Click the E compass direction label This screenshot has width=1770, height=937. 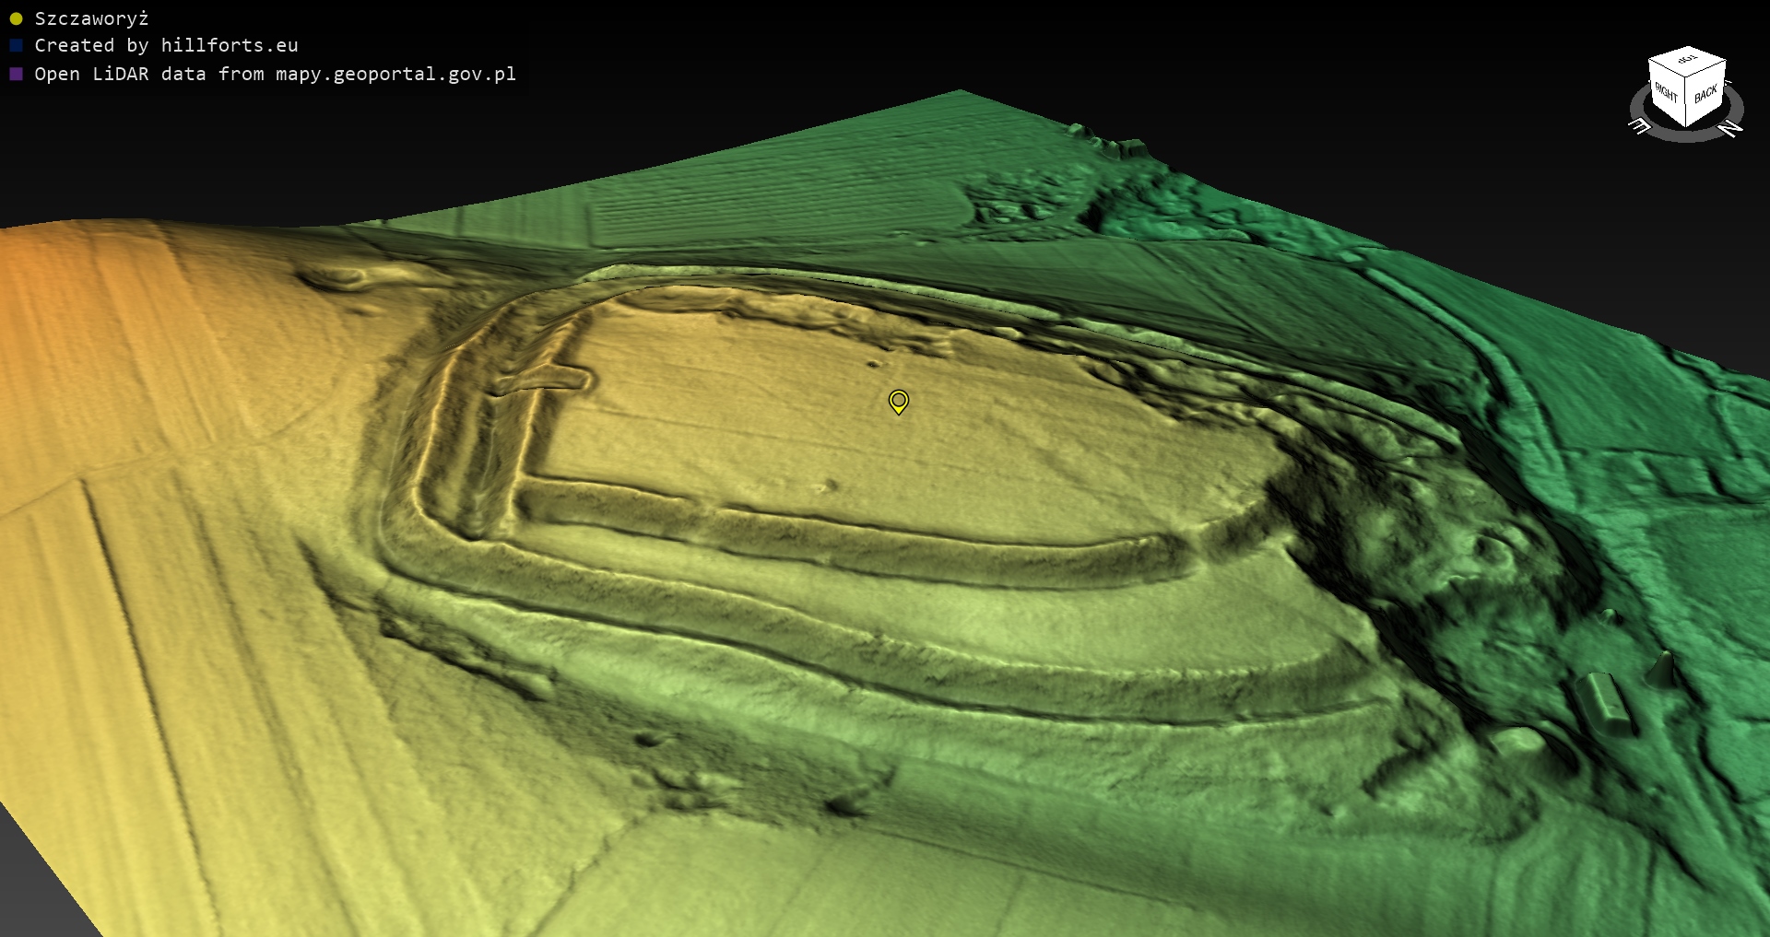[1640, 126]
